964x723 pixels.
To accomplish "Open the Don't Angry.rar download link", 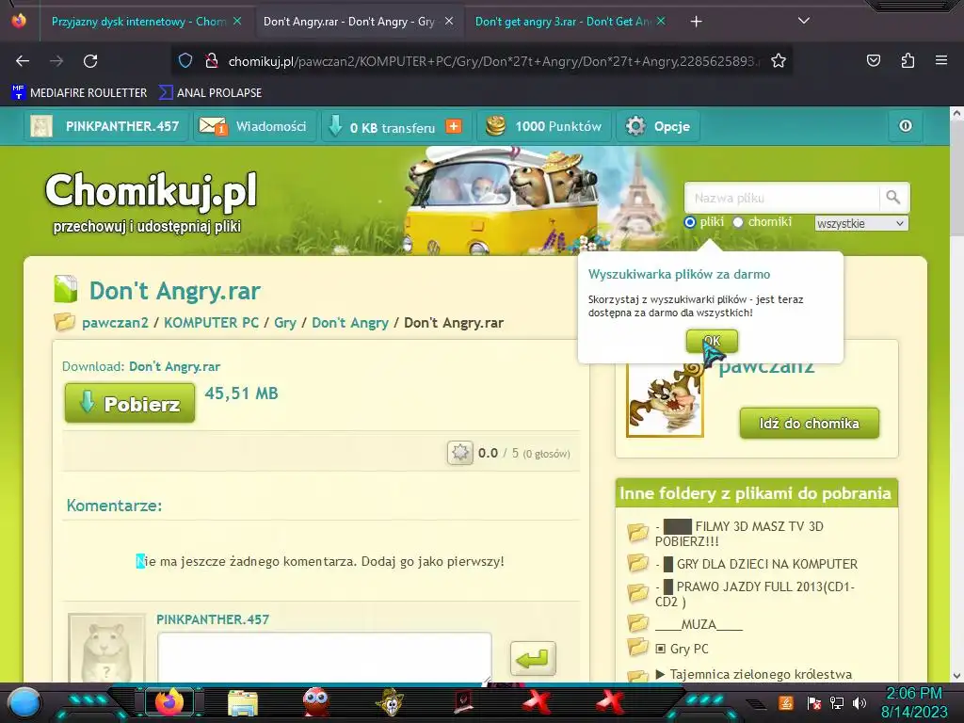I will tap(174, 366).
